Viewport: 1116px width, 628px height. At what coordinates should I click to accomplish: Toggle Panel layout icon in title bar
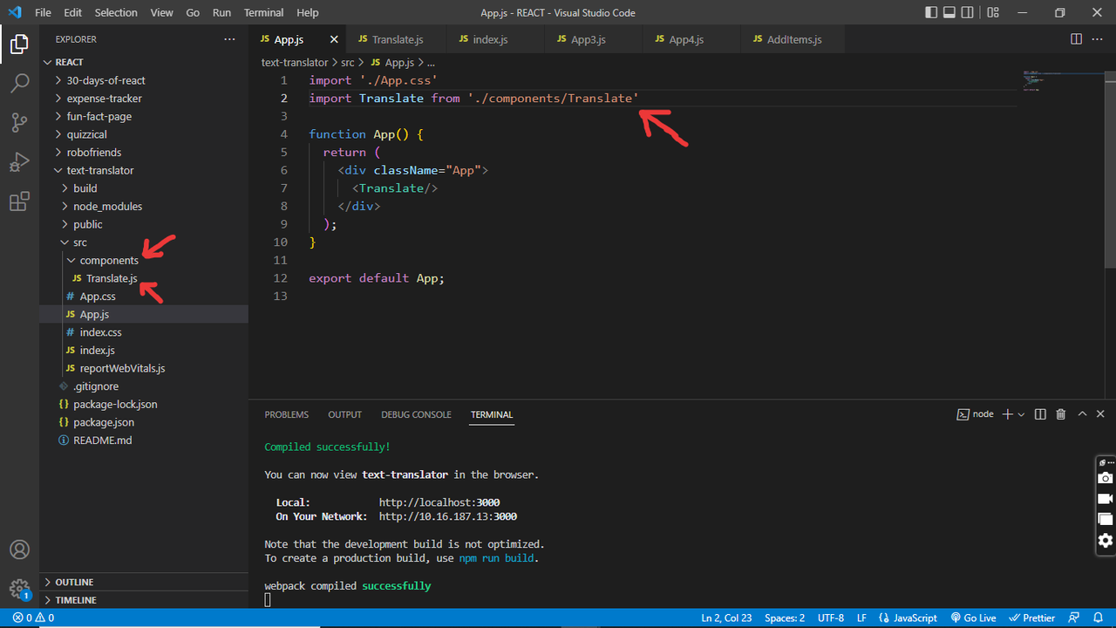coord(951,12)
